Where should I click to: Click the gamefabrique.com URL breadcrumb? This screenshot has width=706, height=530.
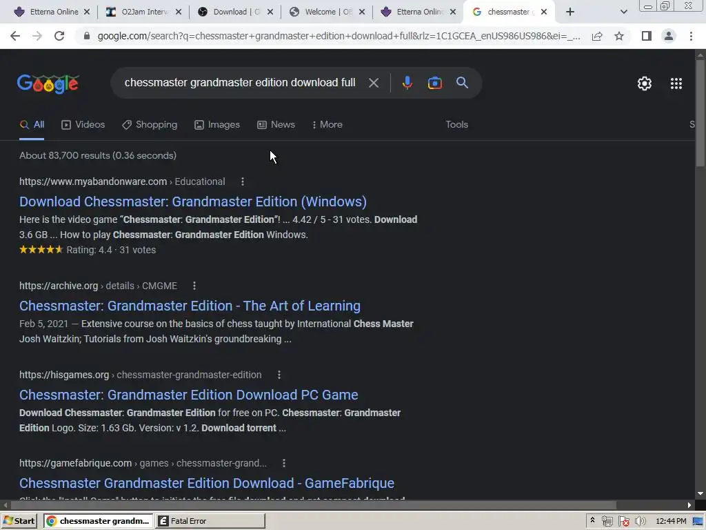[x=143, y=463]
